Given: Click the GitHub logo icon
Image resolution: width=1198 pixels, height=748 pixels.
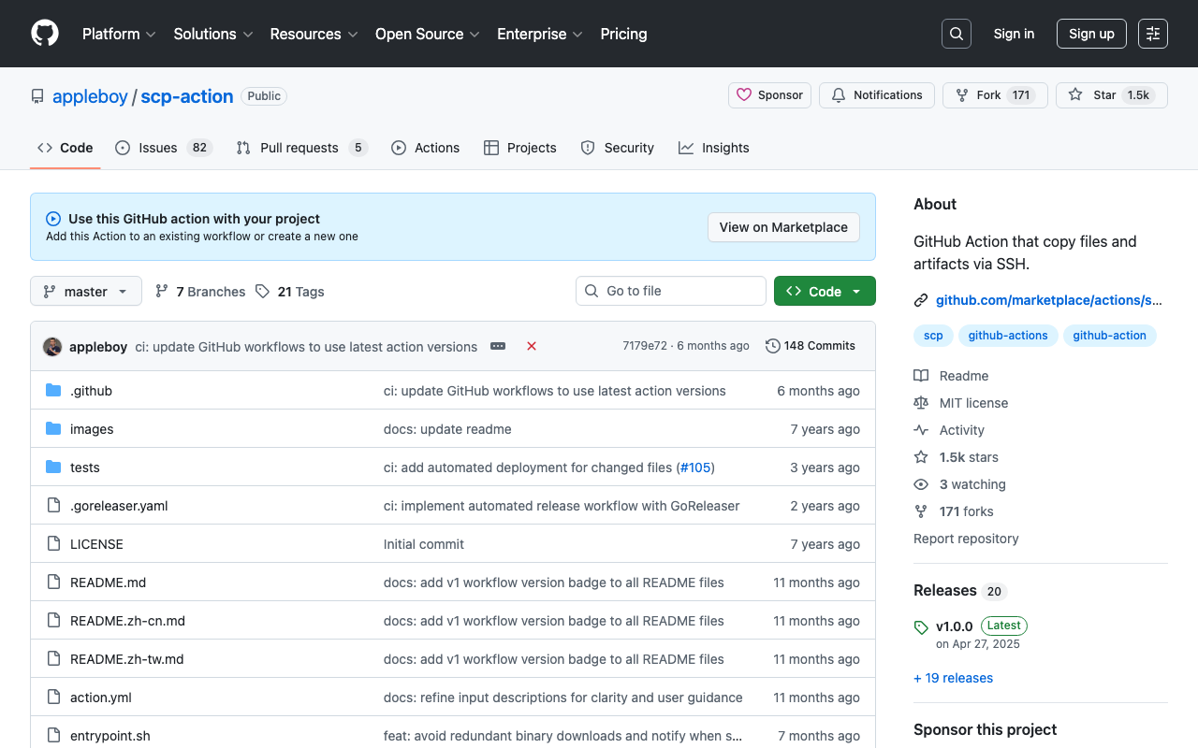Looking at the screenshot, I should click(44, 34).
